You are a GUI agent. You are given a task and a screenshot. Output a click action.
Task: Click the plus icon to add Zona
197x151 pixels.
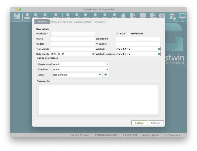point(106,75)
